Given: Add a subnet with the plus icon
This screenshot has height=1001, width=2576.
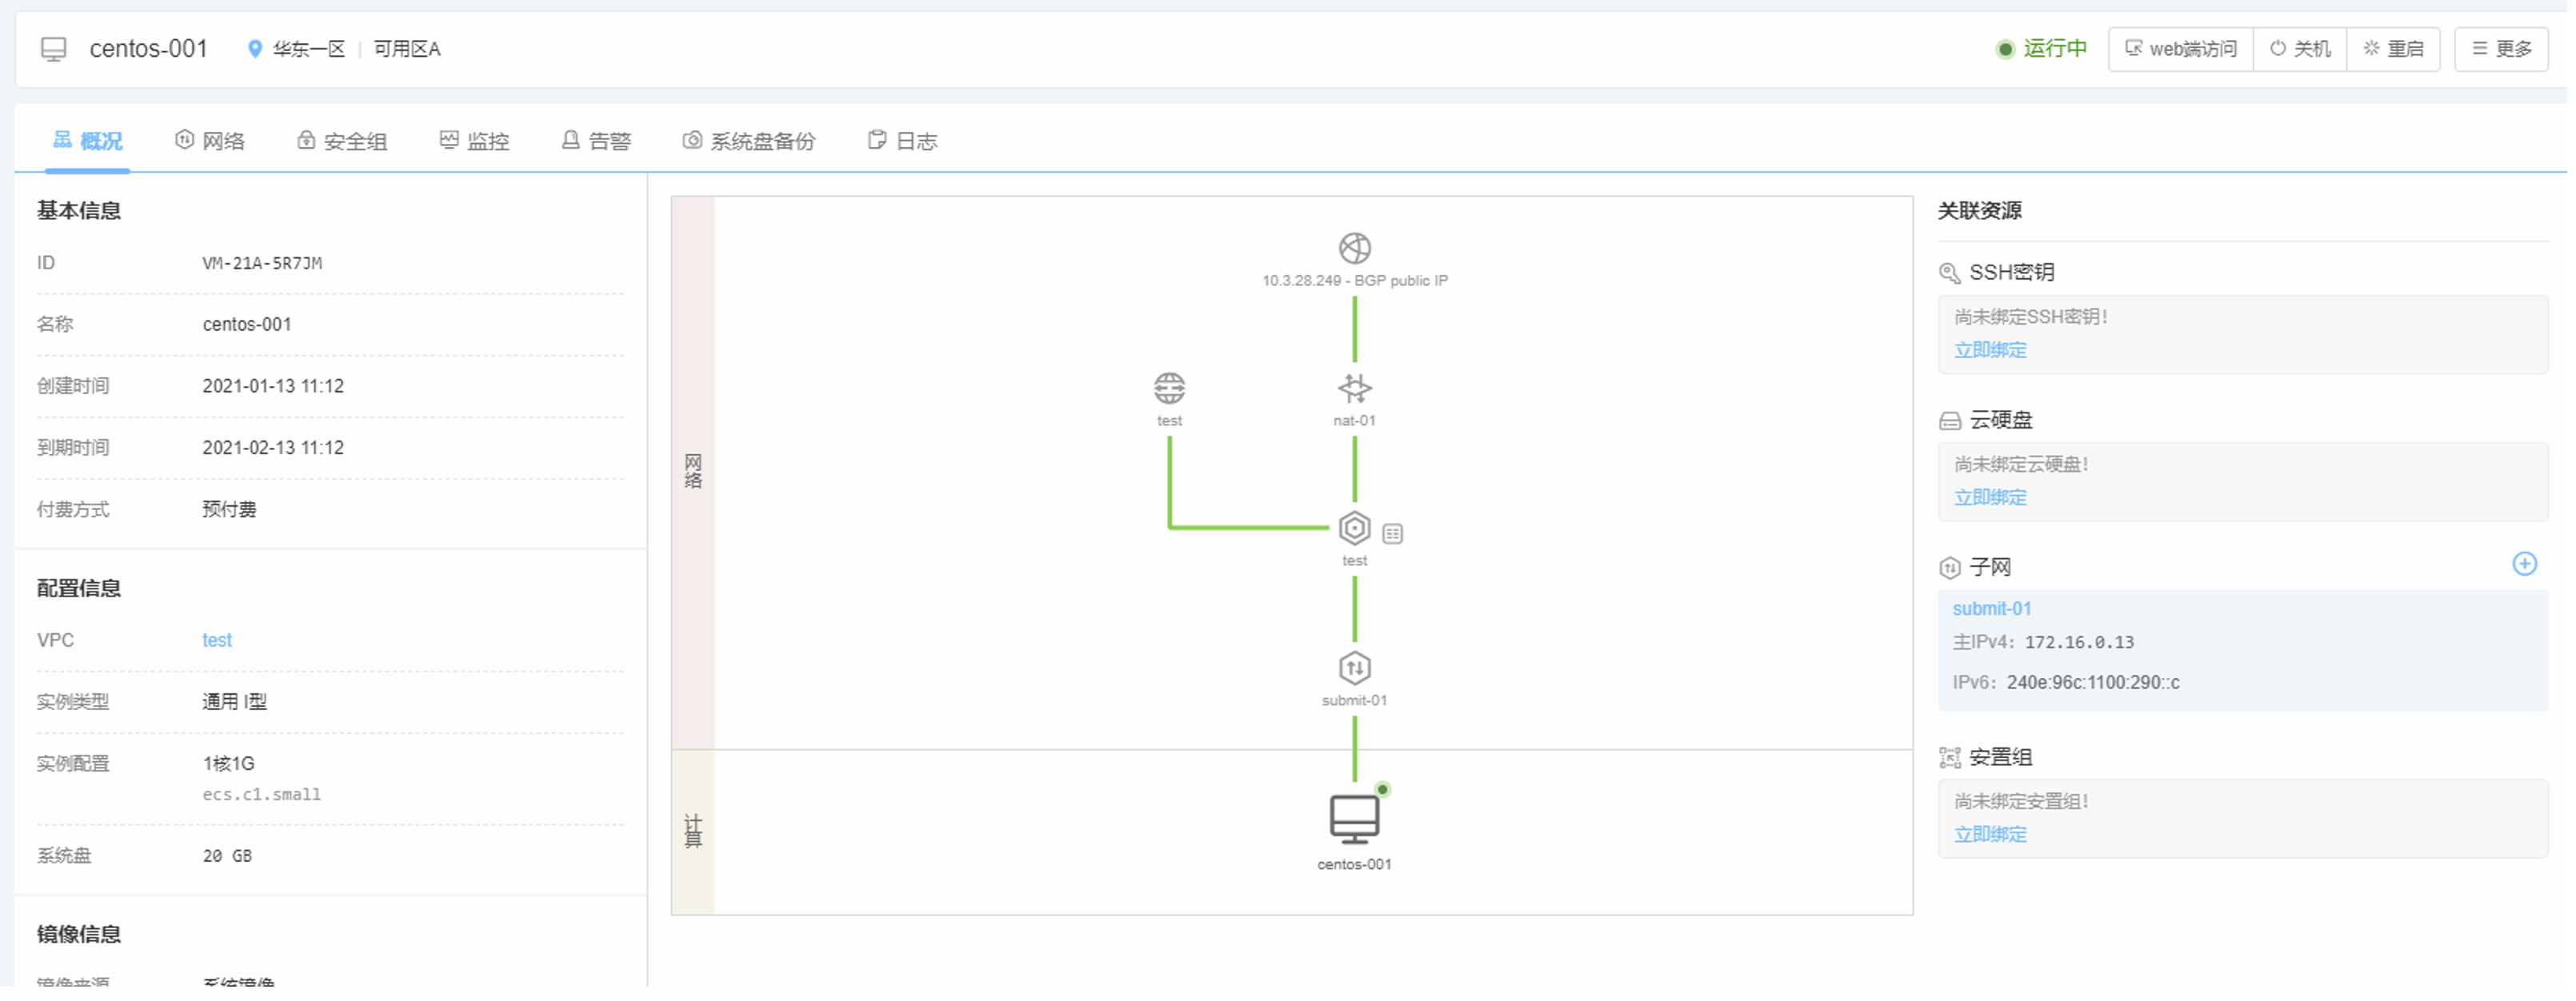Looking at the screenshot, I should [x=2524, y=564].
